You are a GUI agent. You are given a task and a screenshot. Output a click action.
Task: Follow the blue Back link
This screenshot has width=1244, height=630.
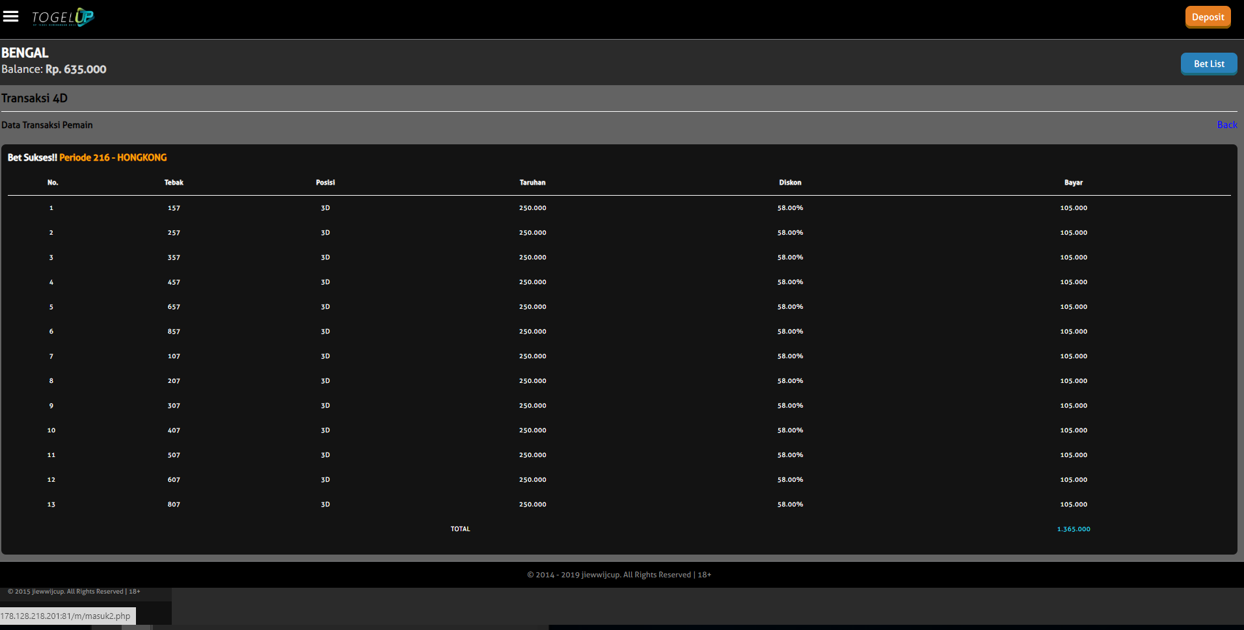(x=1226, y=125)
